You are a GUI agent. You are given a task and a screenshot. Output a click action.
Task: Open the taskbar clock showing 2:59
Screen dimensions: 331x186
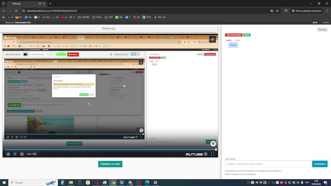(316, 182)
